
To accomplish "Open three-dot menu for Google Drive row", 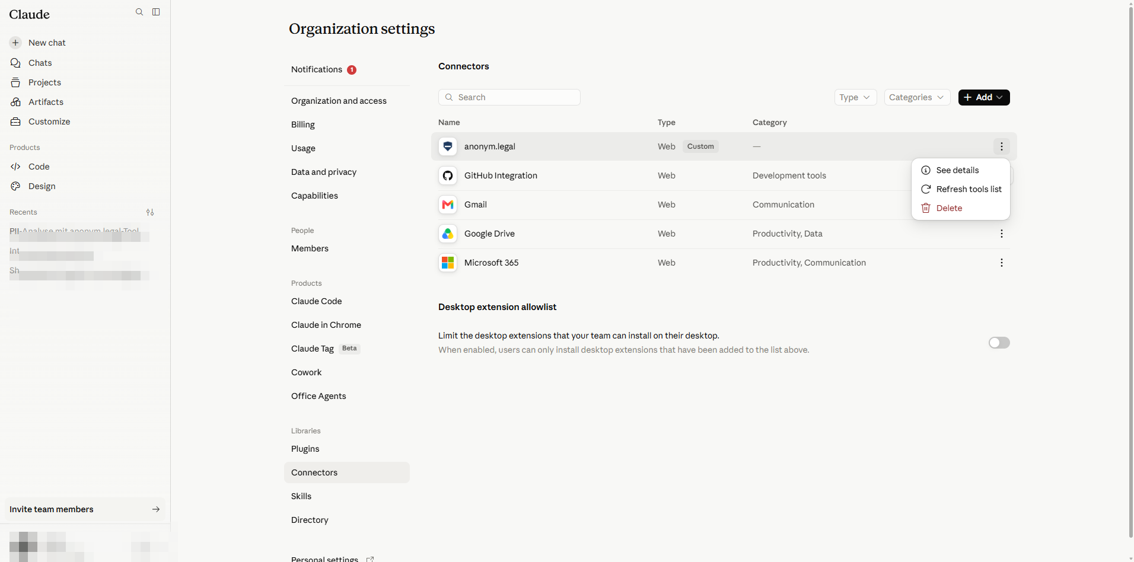I will click(x=1002, y=234).
